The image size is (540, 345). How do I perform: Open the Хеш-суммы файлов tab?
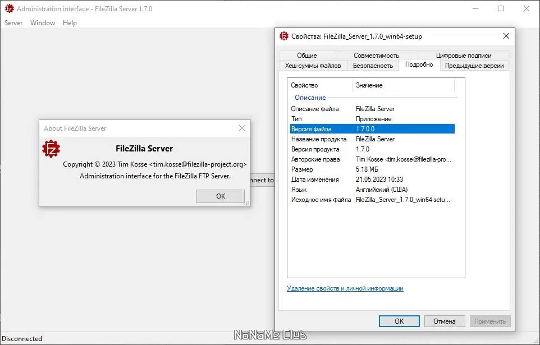pyautogui.click(x=313, y=66)
